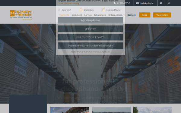Choose Nur essenzielle Cookies
This screenshot has width=181, height=113.
point(91,37)
